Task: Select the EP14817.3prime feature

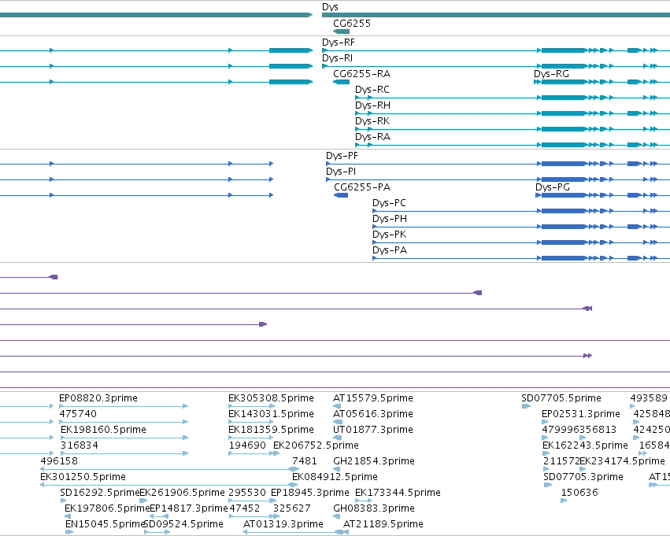Action: [188, 509]
